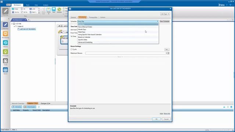The image size is (235, 132).
Task: Choose None (Manual Order) schedule option
Action: tap(118, 27)
